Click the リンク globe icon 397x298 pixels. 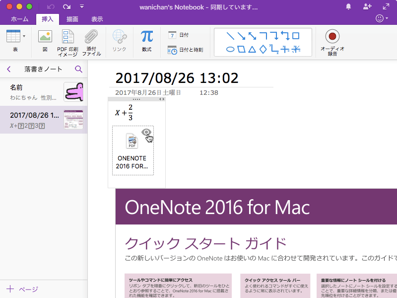pyautogui.click(x=120, y=36)
